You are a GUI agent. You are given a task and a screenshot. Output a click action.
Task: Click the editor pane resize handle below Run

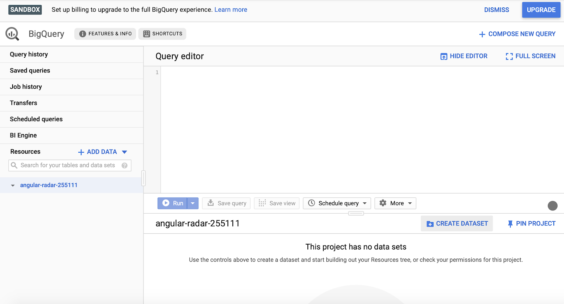pos(356,214)
